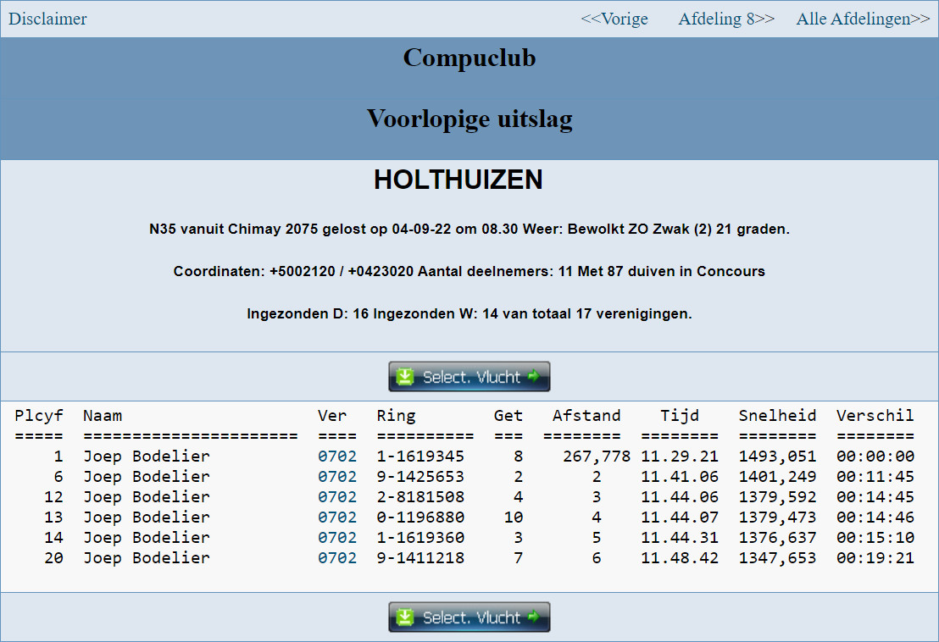Click the lower Select. Vlucht button

point(470,617)
